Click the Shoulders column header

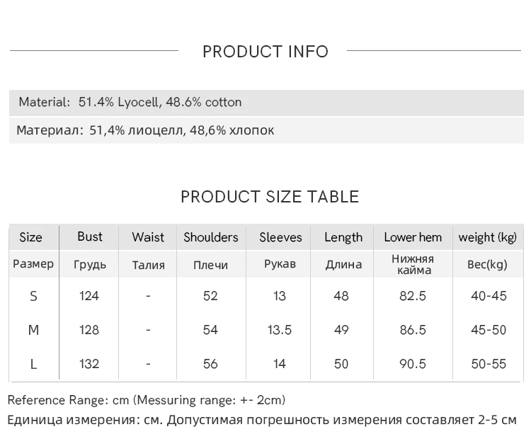pos(211,237)
